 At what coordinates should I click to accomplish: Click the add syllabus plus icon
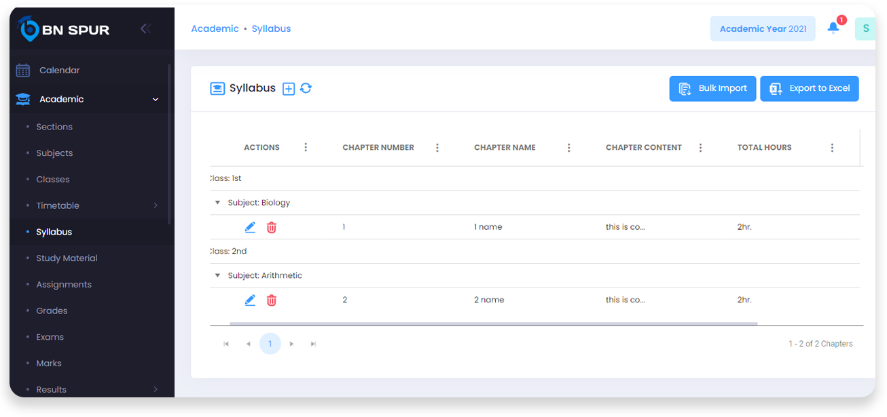pyautogui.click(x=289, y=89)
